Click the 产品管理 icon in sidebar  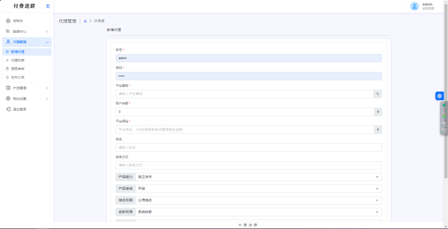pyautogui.click(x=8, y=88)
